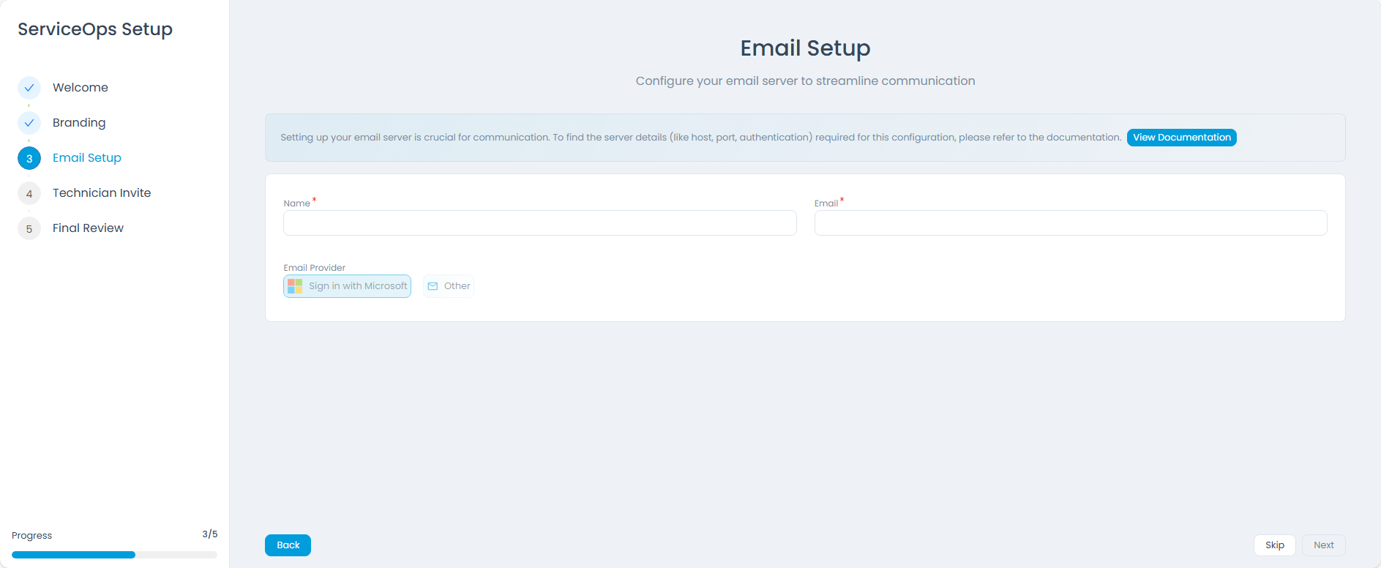Click the Next button
The width and height of the screenshot is (1381, 568).
[1323, 545]
